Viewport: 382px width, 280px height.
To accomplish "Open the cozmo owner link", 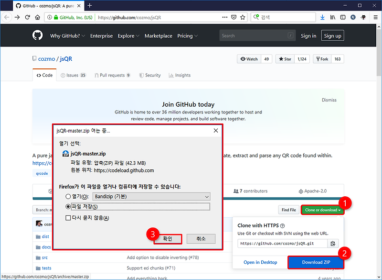I will click(x=46, y=59).
